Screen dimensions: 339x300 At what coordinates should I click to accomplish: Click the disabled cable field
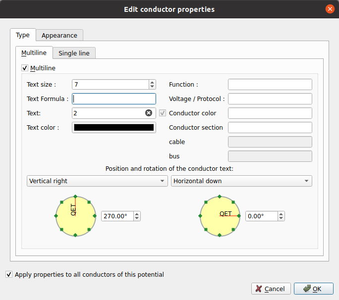coord(270,142)
